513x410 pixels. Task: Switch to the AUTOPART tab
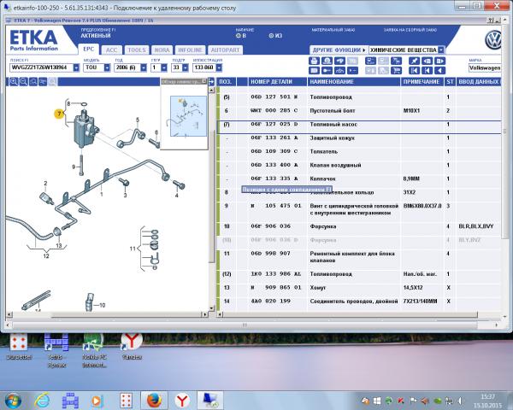(x=225, y=50)
